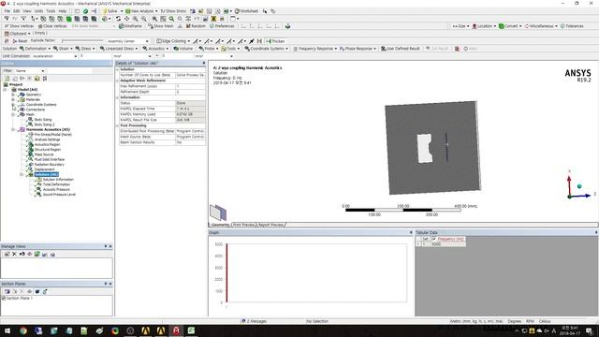
Task: Click the first icon in Section Planes toolbar
Action: tap(7, 291)
